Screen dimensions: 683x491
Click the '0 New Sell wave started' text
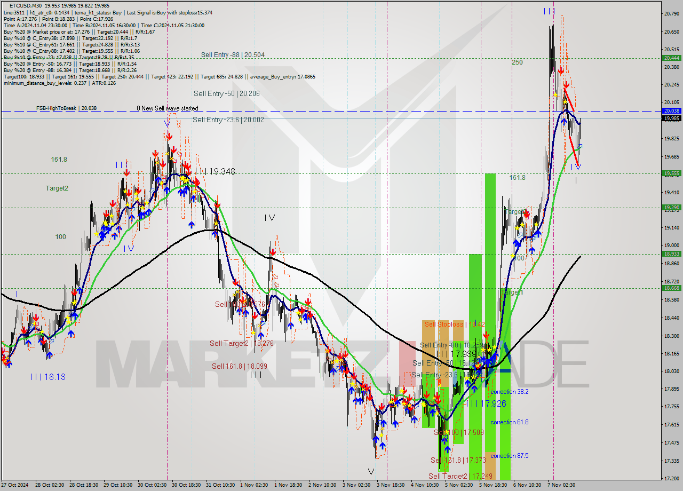(167, 108)
